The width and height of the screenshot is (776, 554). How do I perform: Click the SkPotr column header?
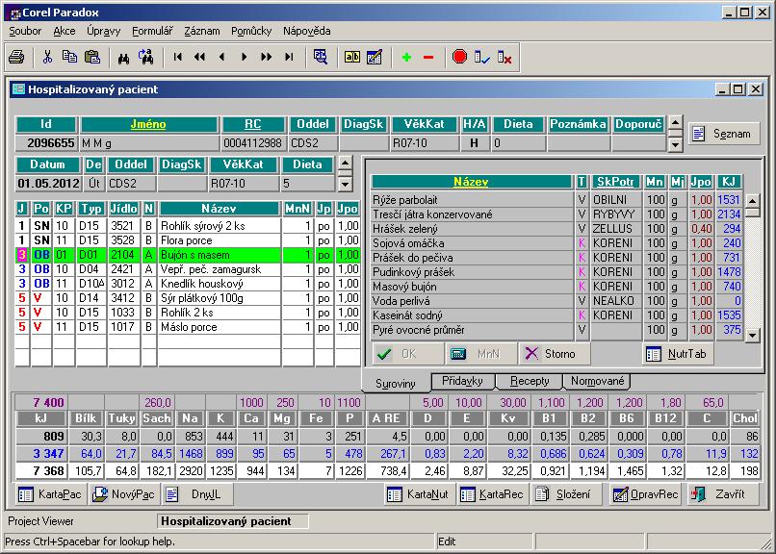click(x=615, y=182)
